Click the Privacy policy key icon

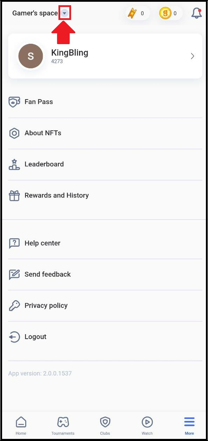tap(14, 306)
